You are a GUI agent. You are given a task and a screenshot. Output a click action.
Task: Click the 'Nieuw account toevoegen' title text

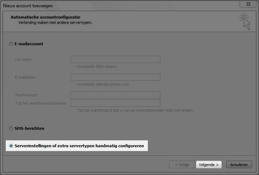coord(28,6)
